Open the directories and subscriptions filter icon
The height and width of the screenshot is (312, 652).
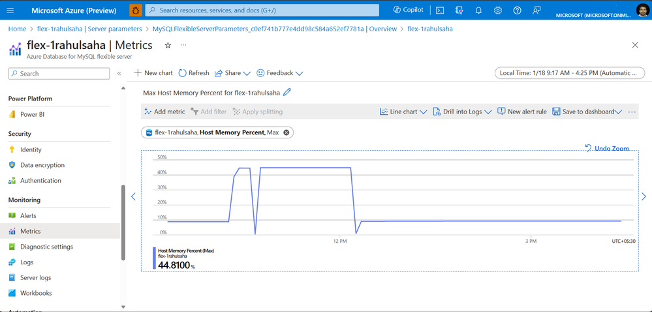pos(459,10)
